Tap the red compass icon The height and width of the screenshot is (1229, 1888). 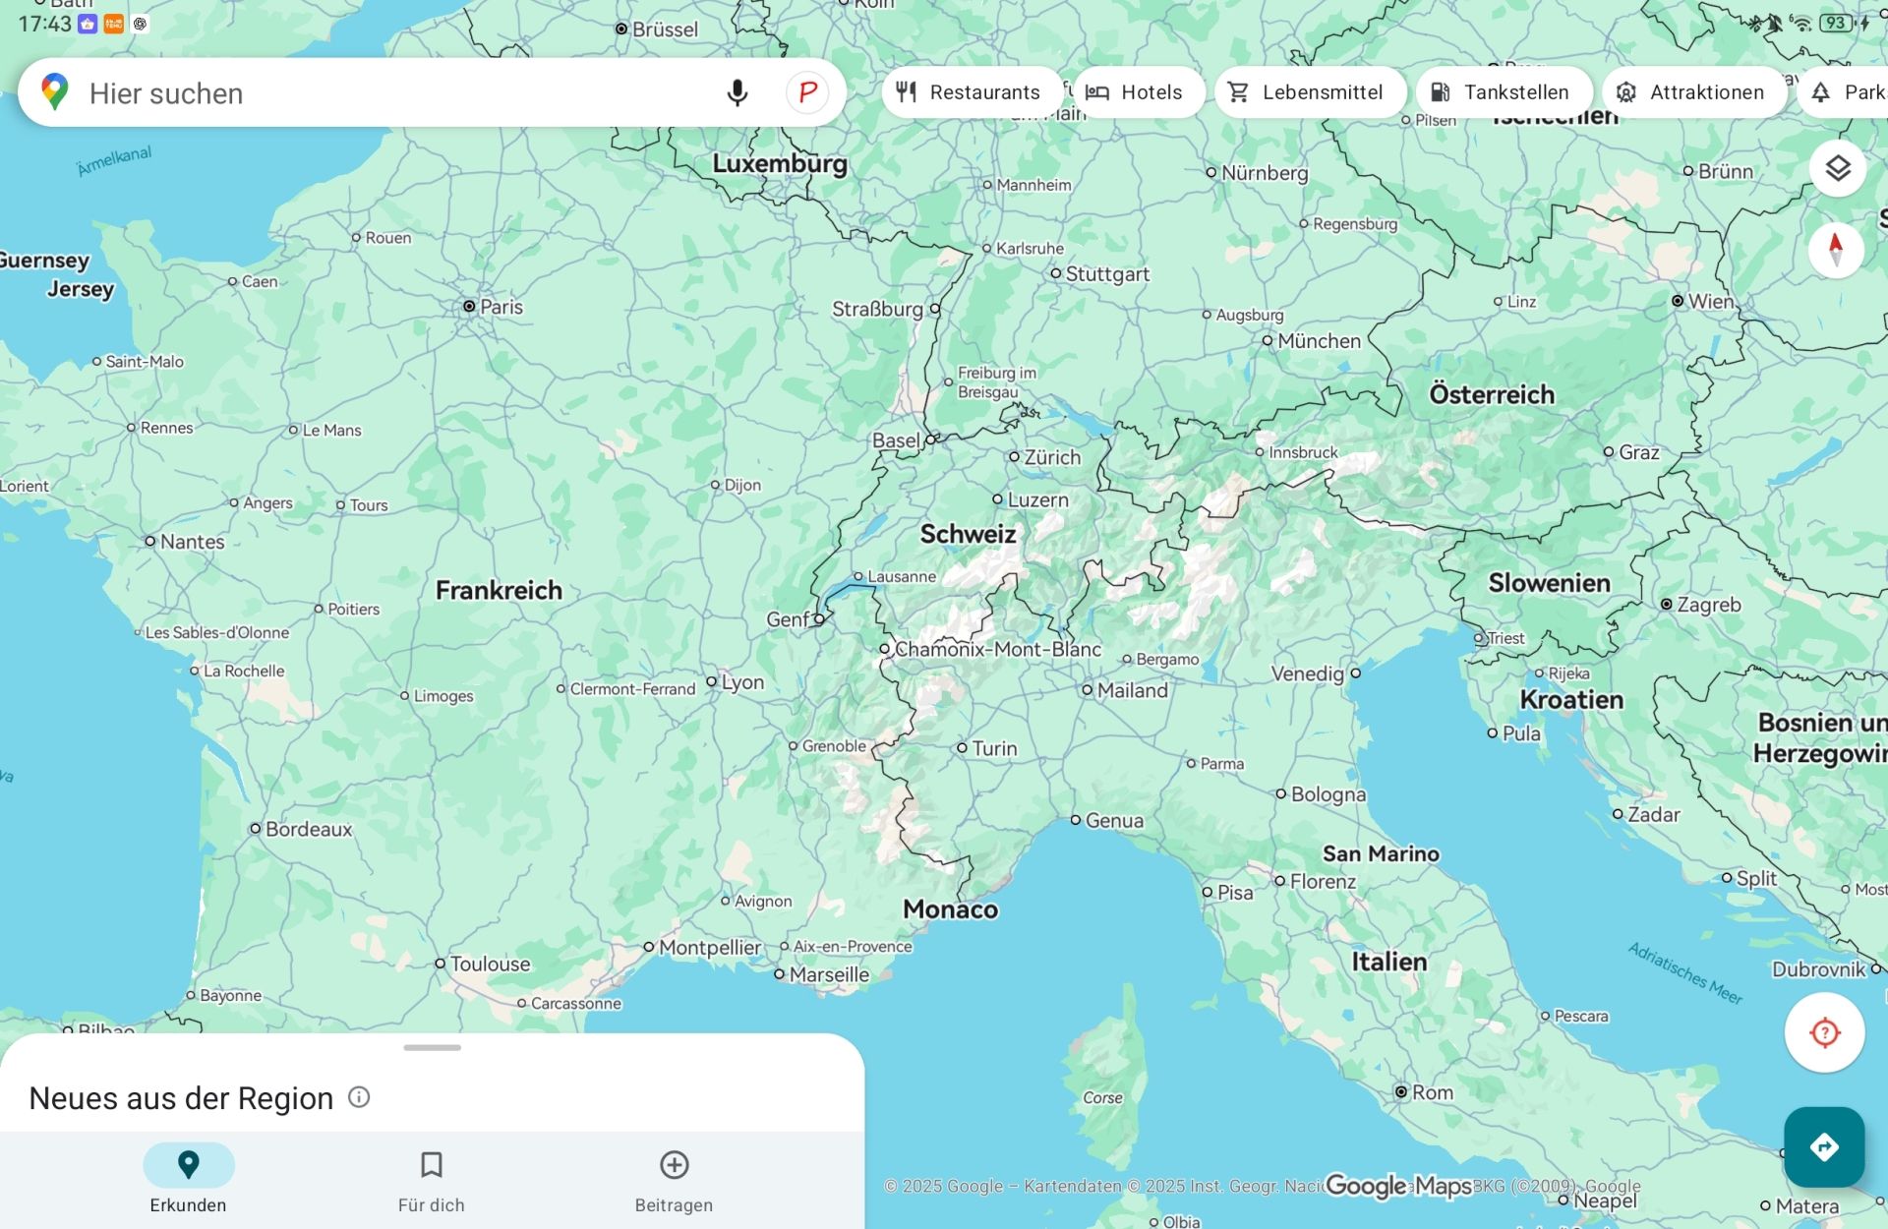click(1835, 250)
